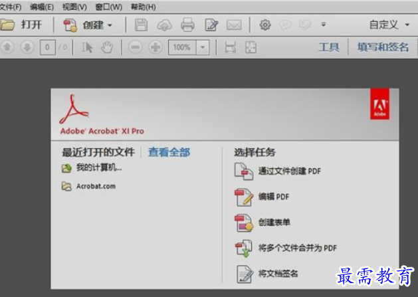Viewport: 418px width, 297px height.
Task: Expand the 创建 dropdown arrow
Action: [x=110, y=25]
